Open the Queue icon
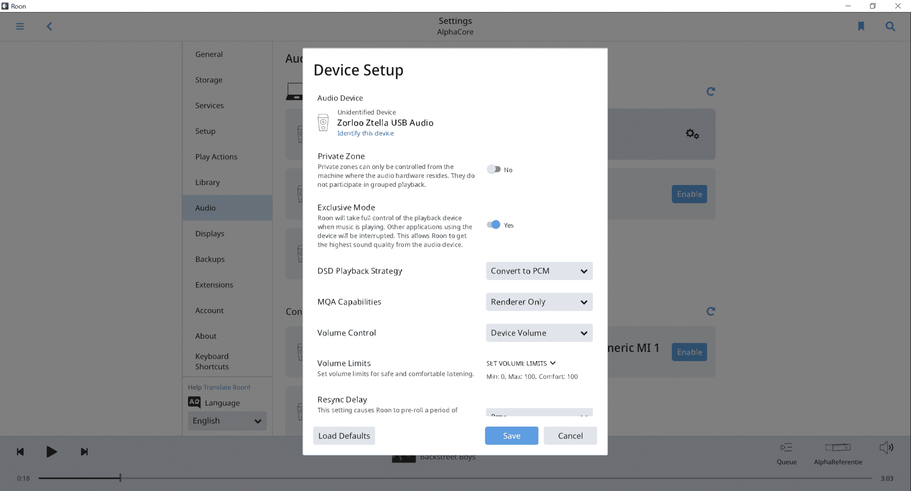This screenshot has width=911, height=491. click(786, 448)
